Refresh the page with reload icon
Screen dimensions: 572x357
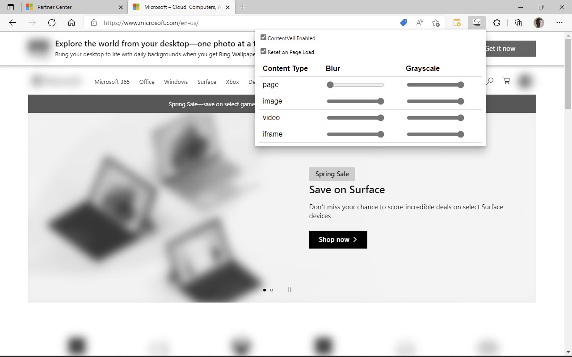tap(52, 23)
